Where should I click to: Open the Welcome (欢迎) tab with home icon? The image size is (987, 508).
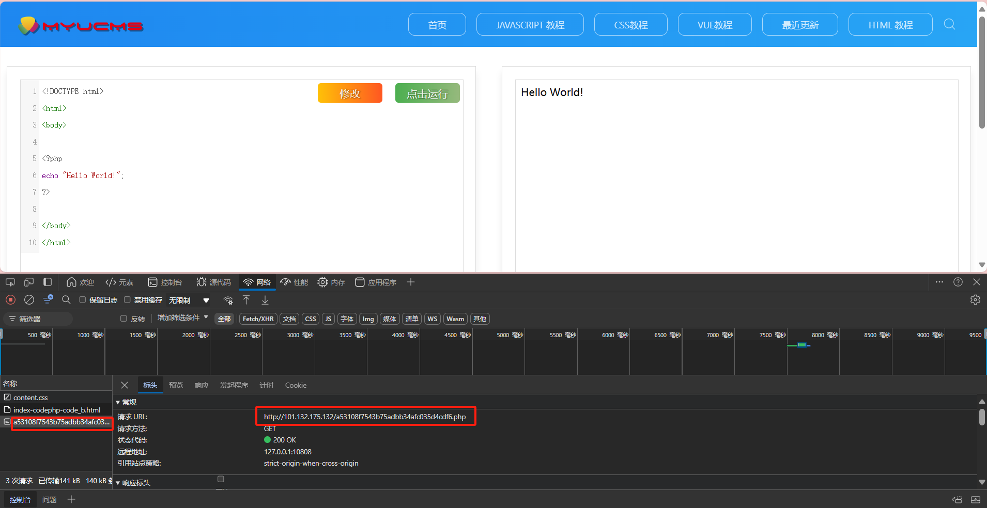pos(80,282)
